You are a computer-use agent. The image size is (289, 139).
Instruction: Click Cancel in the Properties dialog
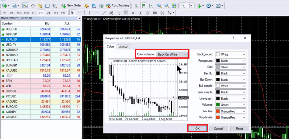(218, 129)
